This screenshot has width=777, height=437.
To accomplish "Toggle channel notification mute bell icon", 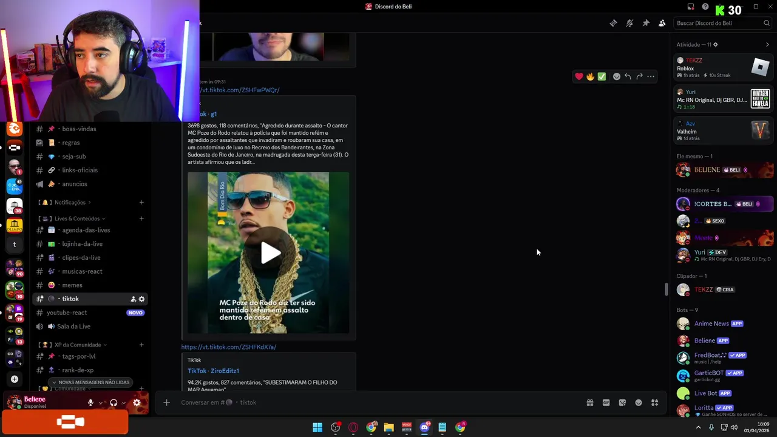I will click(x=629, y=23).
